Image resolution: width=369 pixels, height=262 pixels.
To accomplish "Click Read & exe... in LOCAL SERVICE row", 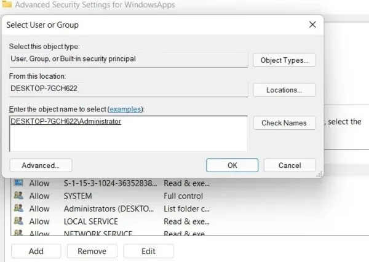I will click(x=186, y=221).
